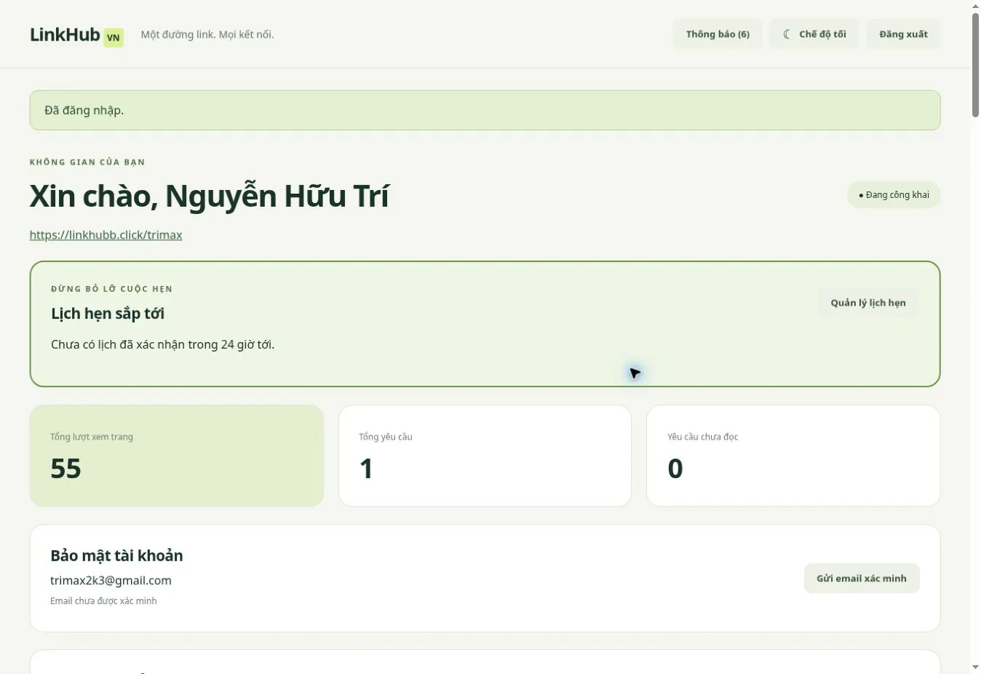Screen dimensions: 981x674
Task: Click Gửi email xác minh button
Action: (862, 579)
